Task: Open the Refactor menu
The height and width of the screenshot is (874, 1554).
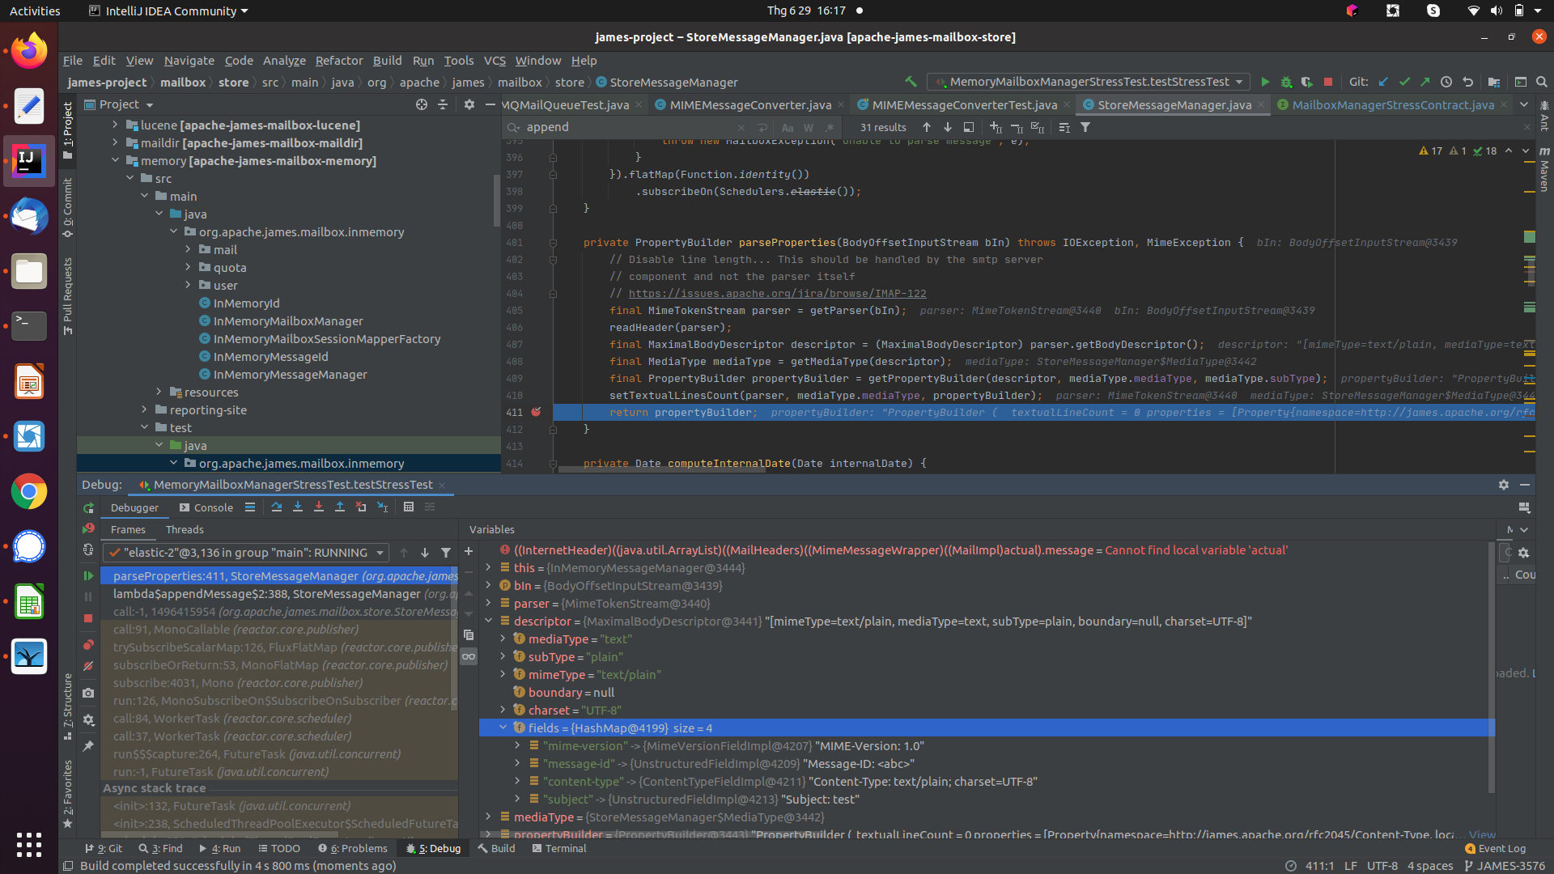Action: (339, 61)
